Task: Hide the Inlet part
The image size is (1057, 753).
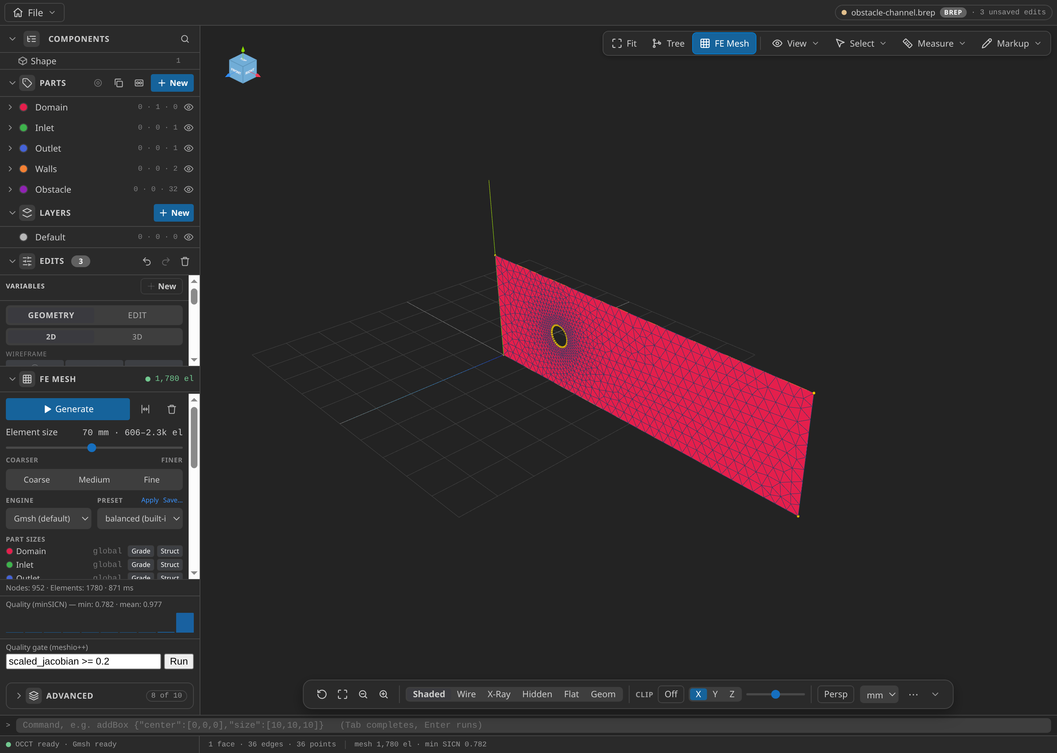Action: click(189, 127)
